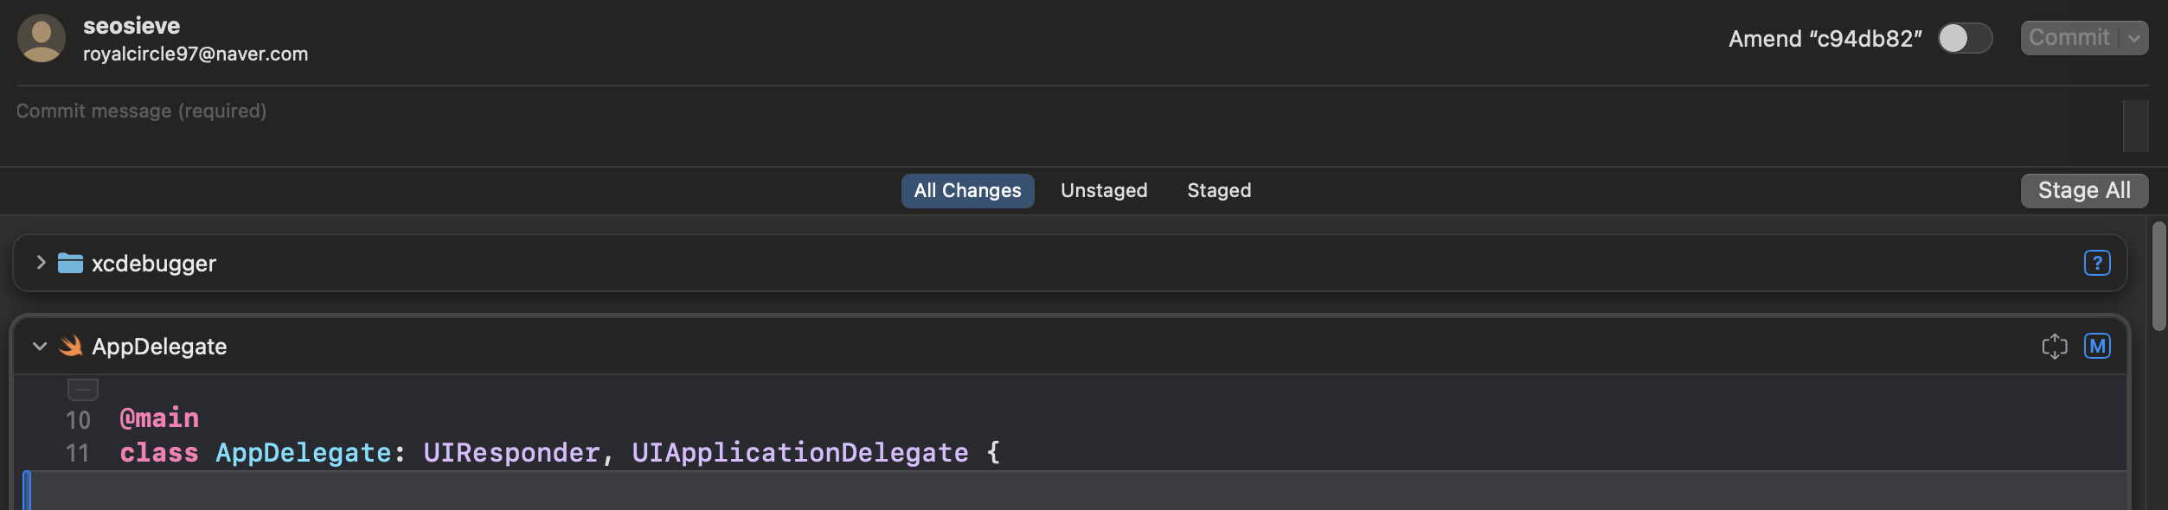2168x510 pixels.
Task: Click the seosieve user avatar
Action: pos(42,38)
